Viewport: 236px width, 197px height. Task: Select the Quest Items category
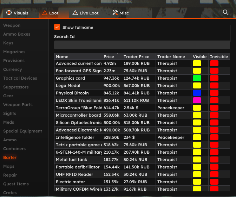click(16, 184)
